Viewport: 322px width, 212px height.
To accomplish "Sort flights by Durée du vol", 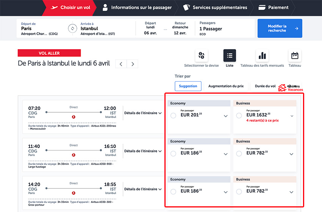I will (x=265, y=86).
